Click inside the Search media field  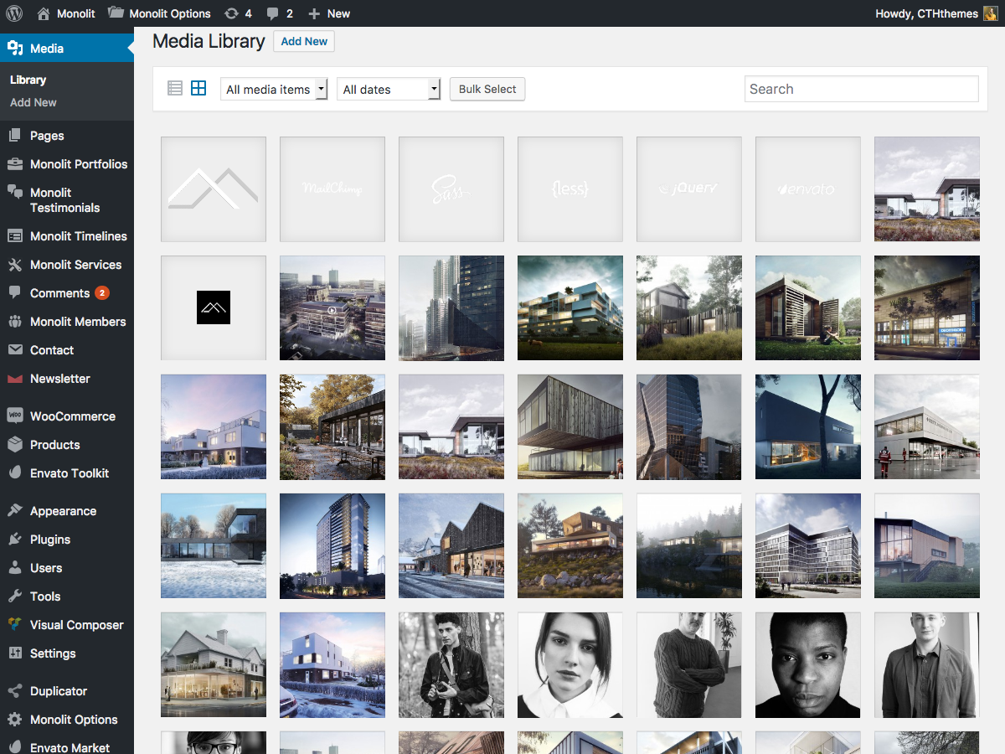pyautogui.click(x=861, y=89)
